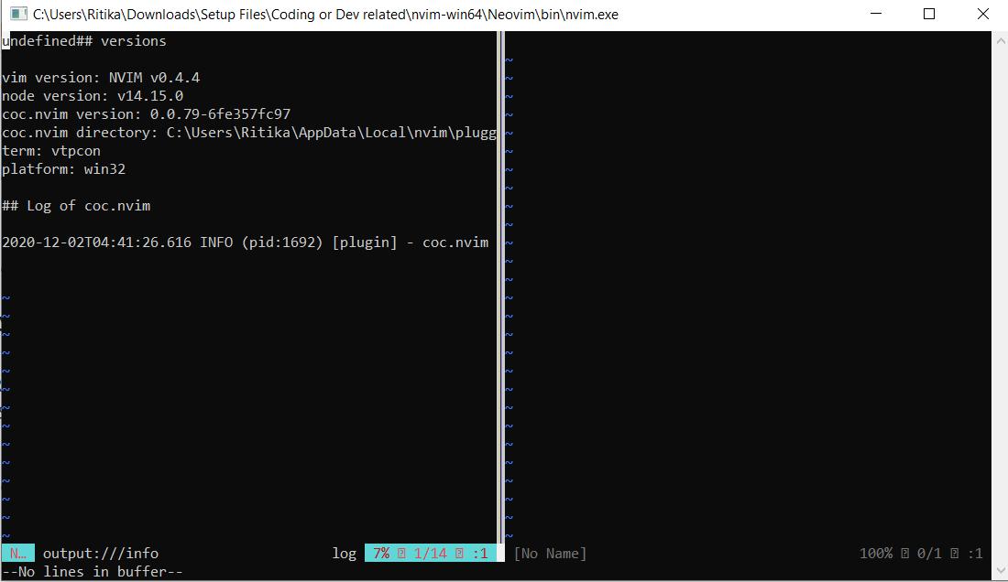Select the 'vim version: NVIM v0.4.4' line

tap(101, 78)
